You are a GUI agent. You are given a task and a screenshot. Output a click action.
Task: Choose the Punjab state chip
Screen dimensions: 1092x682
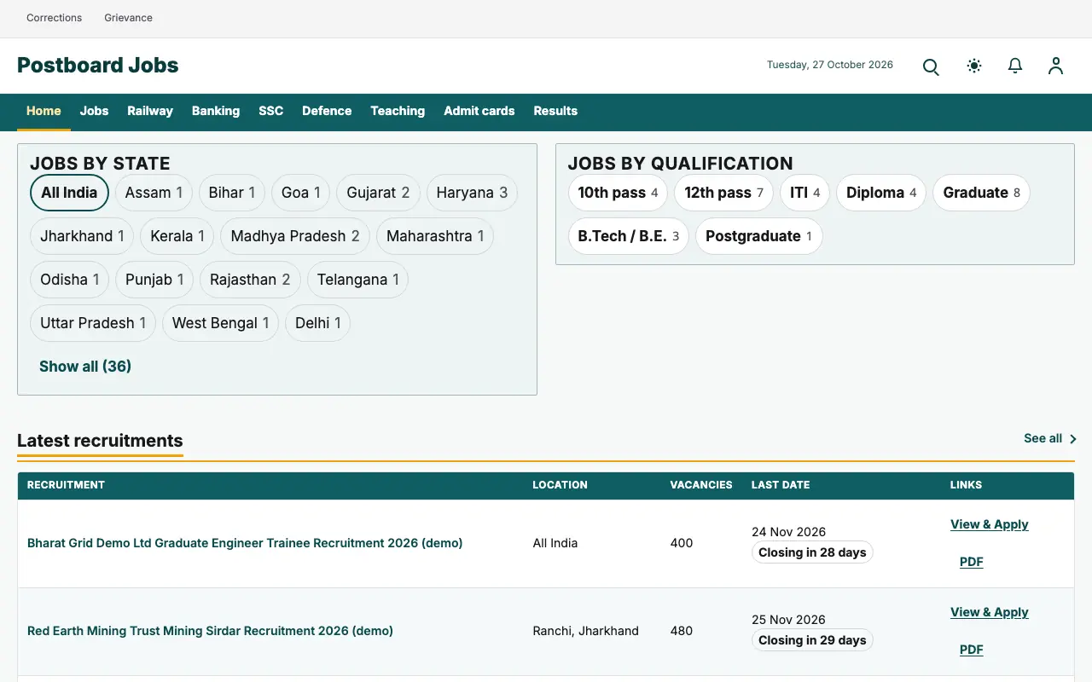pyautogui.click(x=154, y=280)
